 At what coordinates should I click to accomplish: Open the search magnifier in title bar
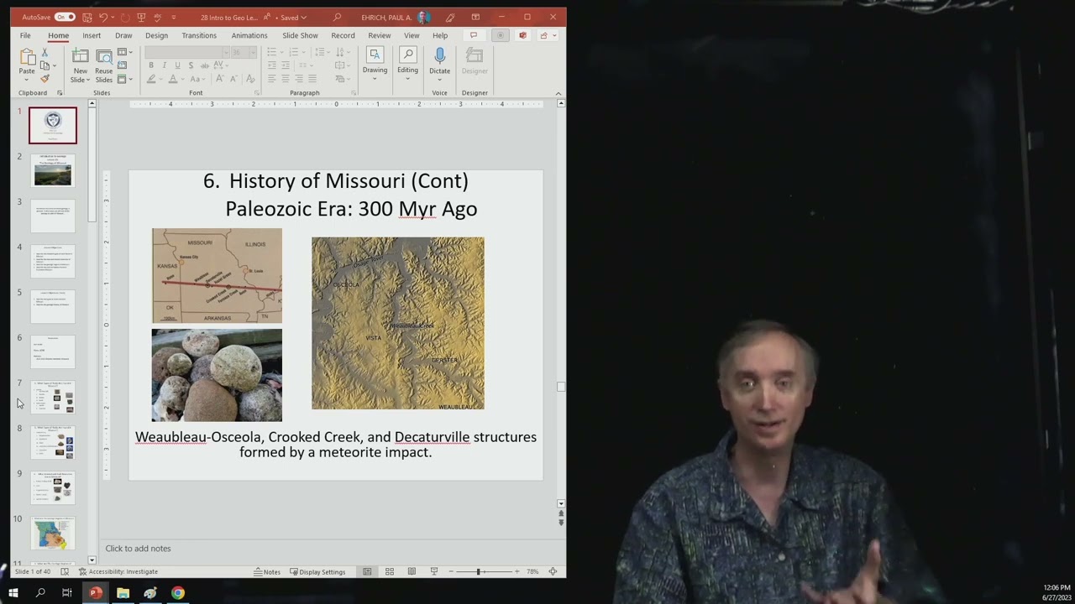(338, 17)
